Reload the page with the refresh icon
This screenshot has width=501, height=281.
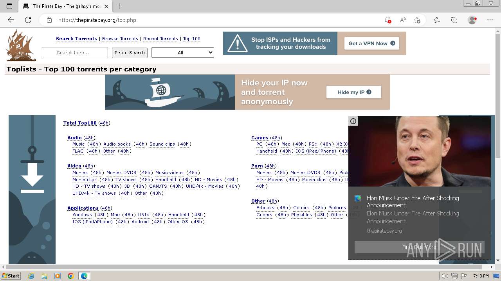[x=28, y=20]
